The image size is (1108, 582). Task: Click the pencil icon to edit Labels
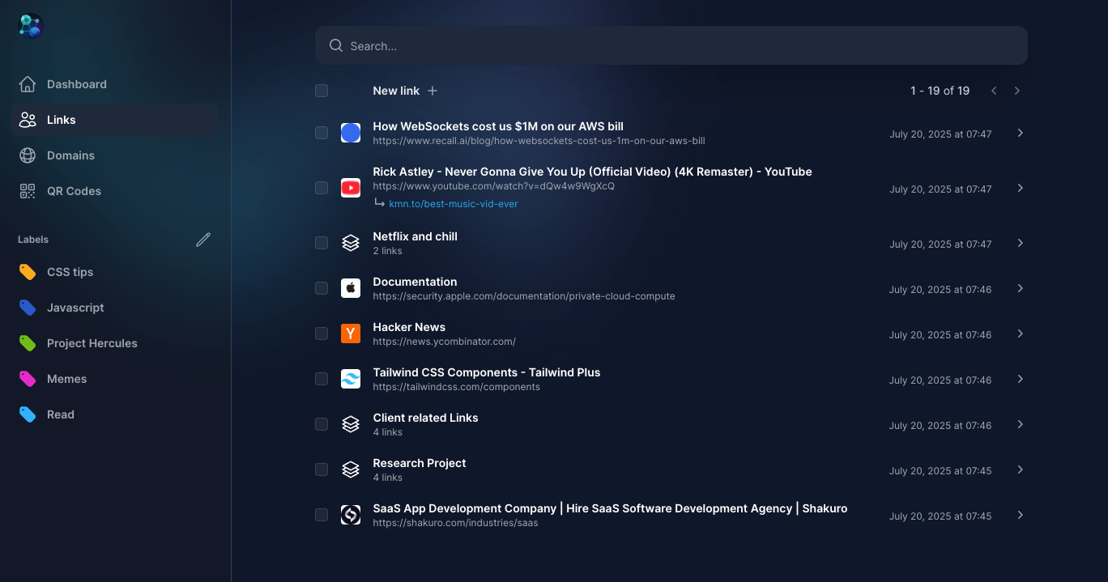pyautogui.click(x=203, y=240)
